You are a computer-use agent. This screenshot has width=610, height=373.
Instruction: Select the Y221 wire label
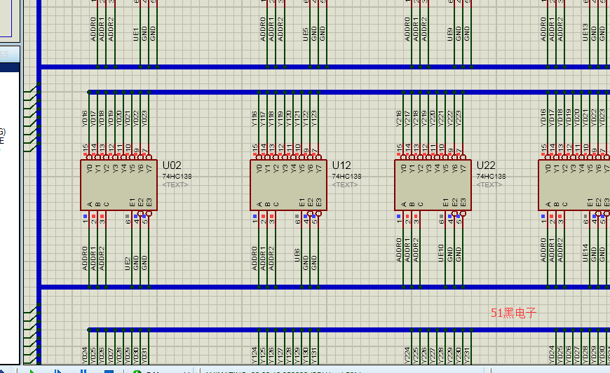click(x=442, y=118)
